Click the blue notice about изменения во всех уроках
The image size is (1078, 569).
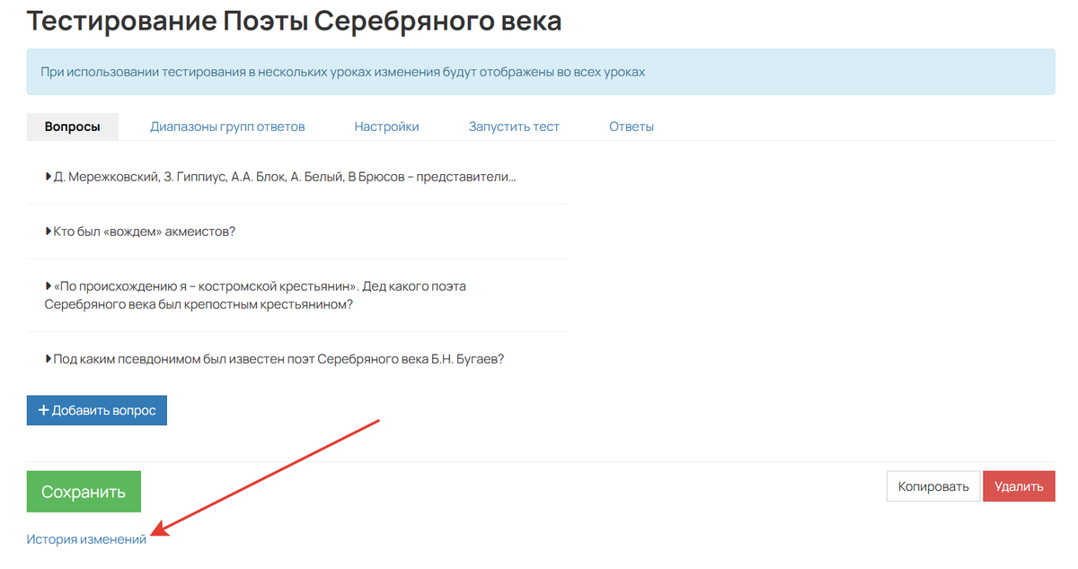click(x=541, y=72)
